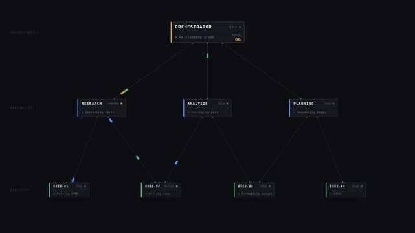Select the EXEC-04 node title
The width and height of the screenshot is (415, 233).
point(337,186)
